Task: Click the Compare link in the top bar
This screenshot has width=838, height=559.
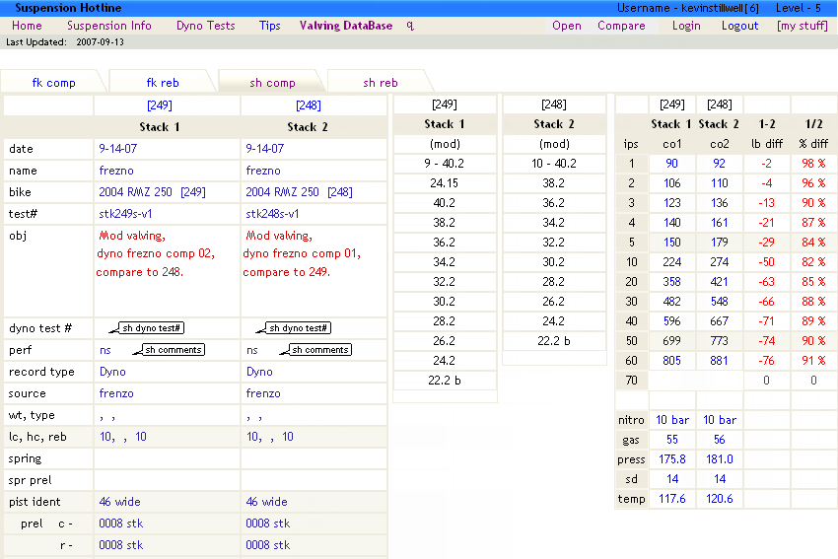Action: coord(621,26)
